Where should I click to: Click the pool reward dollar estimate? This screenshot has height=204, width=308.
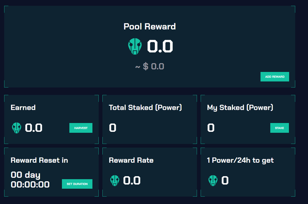click(x=149, y=67)
